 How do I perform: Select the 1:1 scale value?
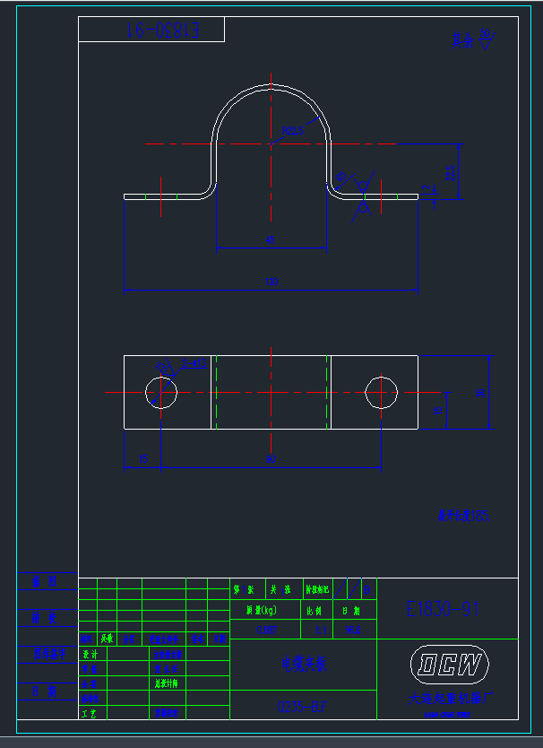click(321, 630)
